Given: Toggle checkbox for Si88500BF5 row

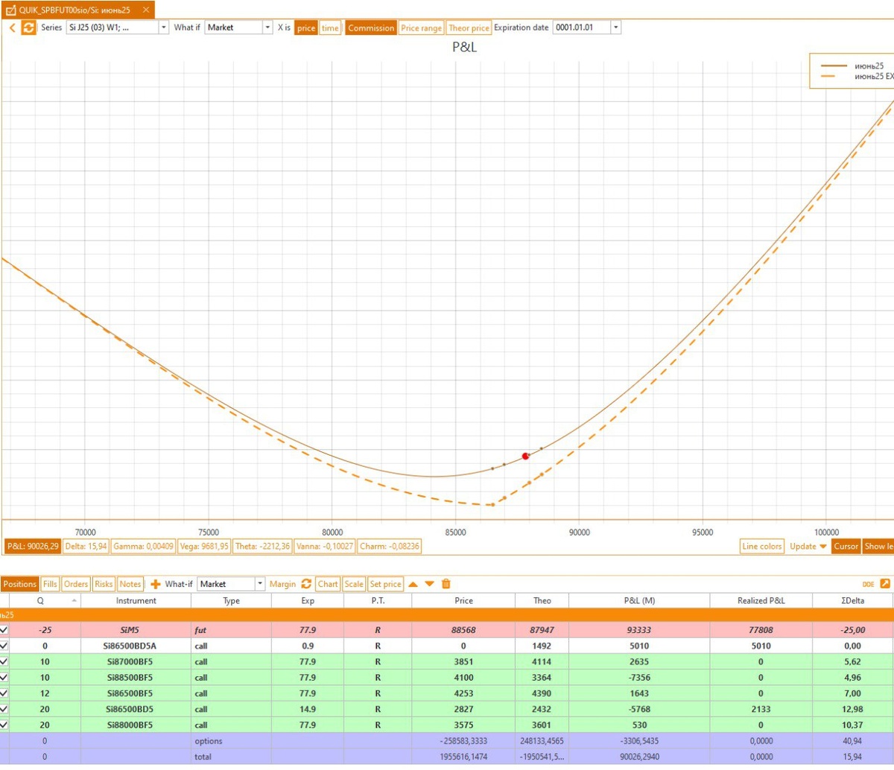Looking at the screenshot, I should (x=4, y=677).
